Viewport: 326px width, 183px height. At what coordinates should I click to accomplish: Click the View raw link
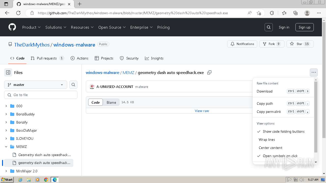coord(202,111)
